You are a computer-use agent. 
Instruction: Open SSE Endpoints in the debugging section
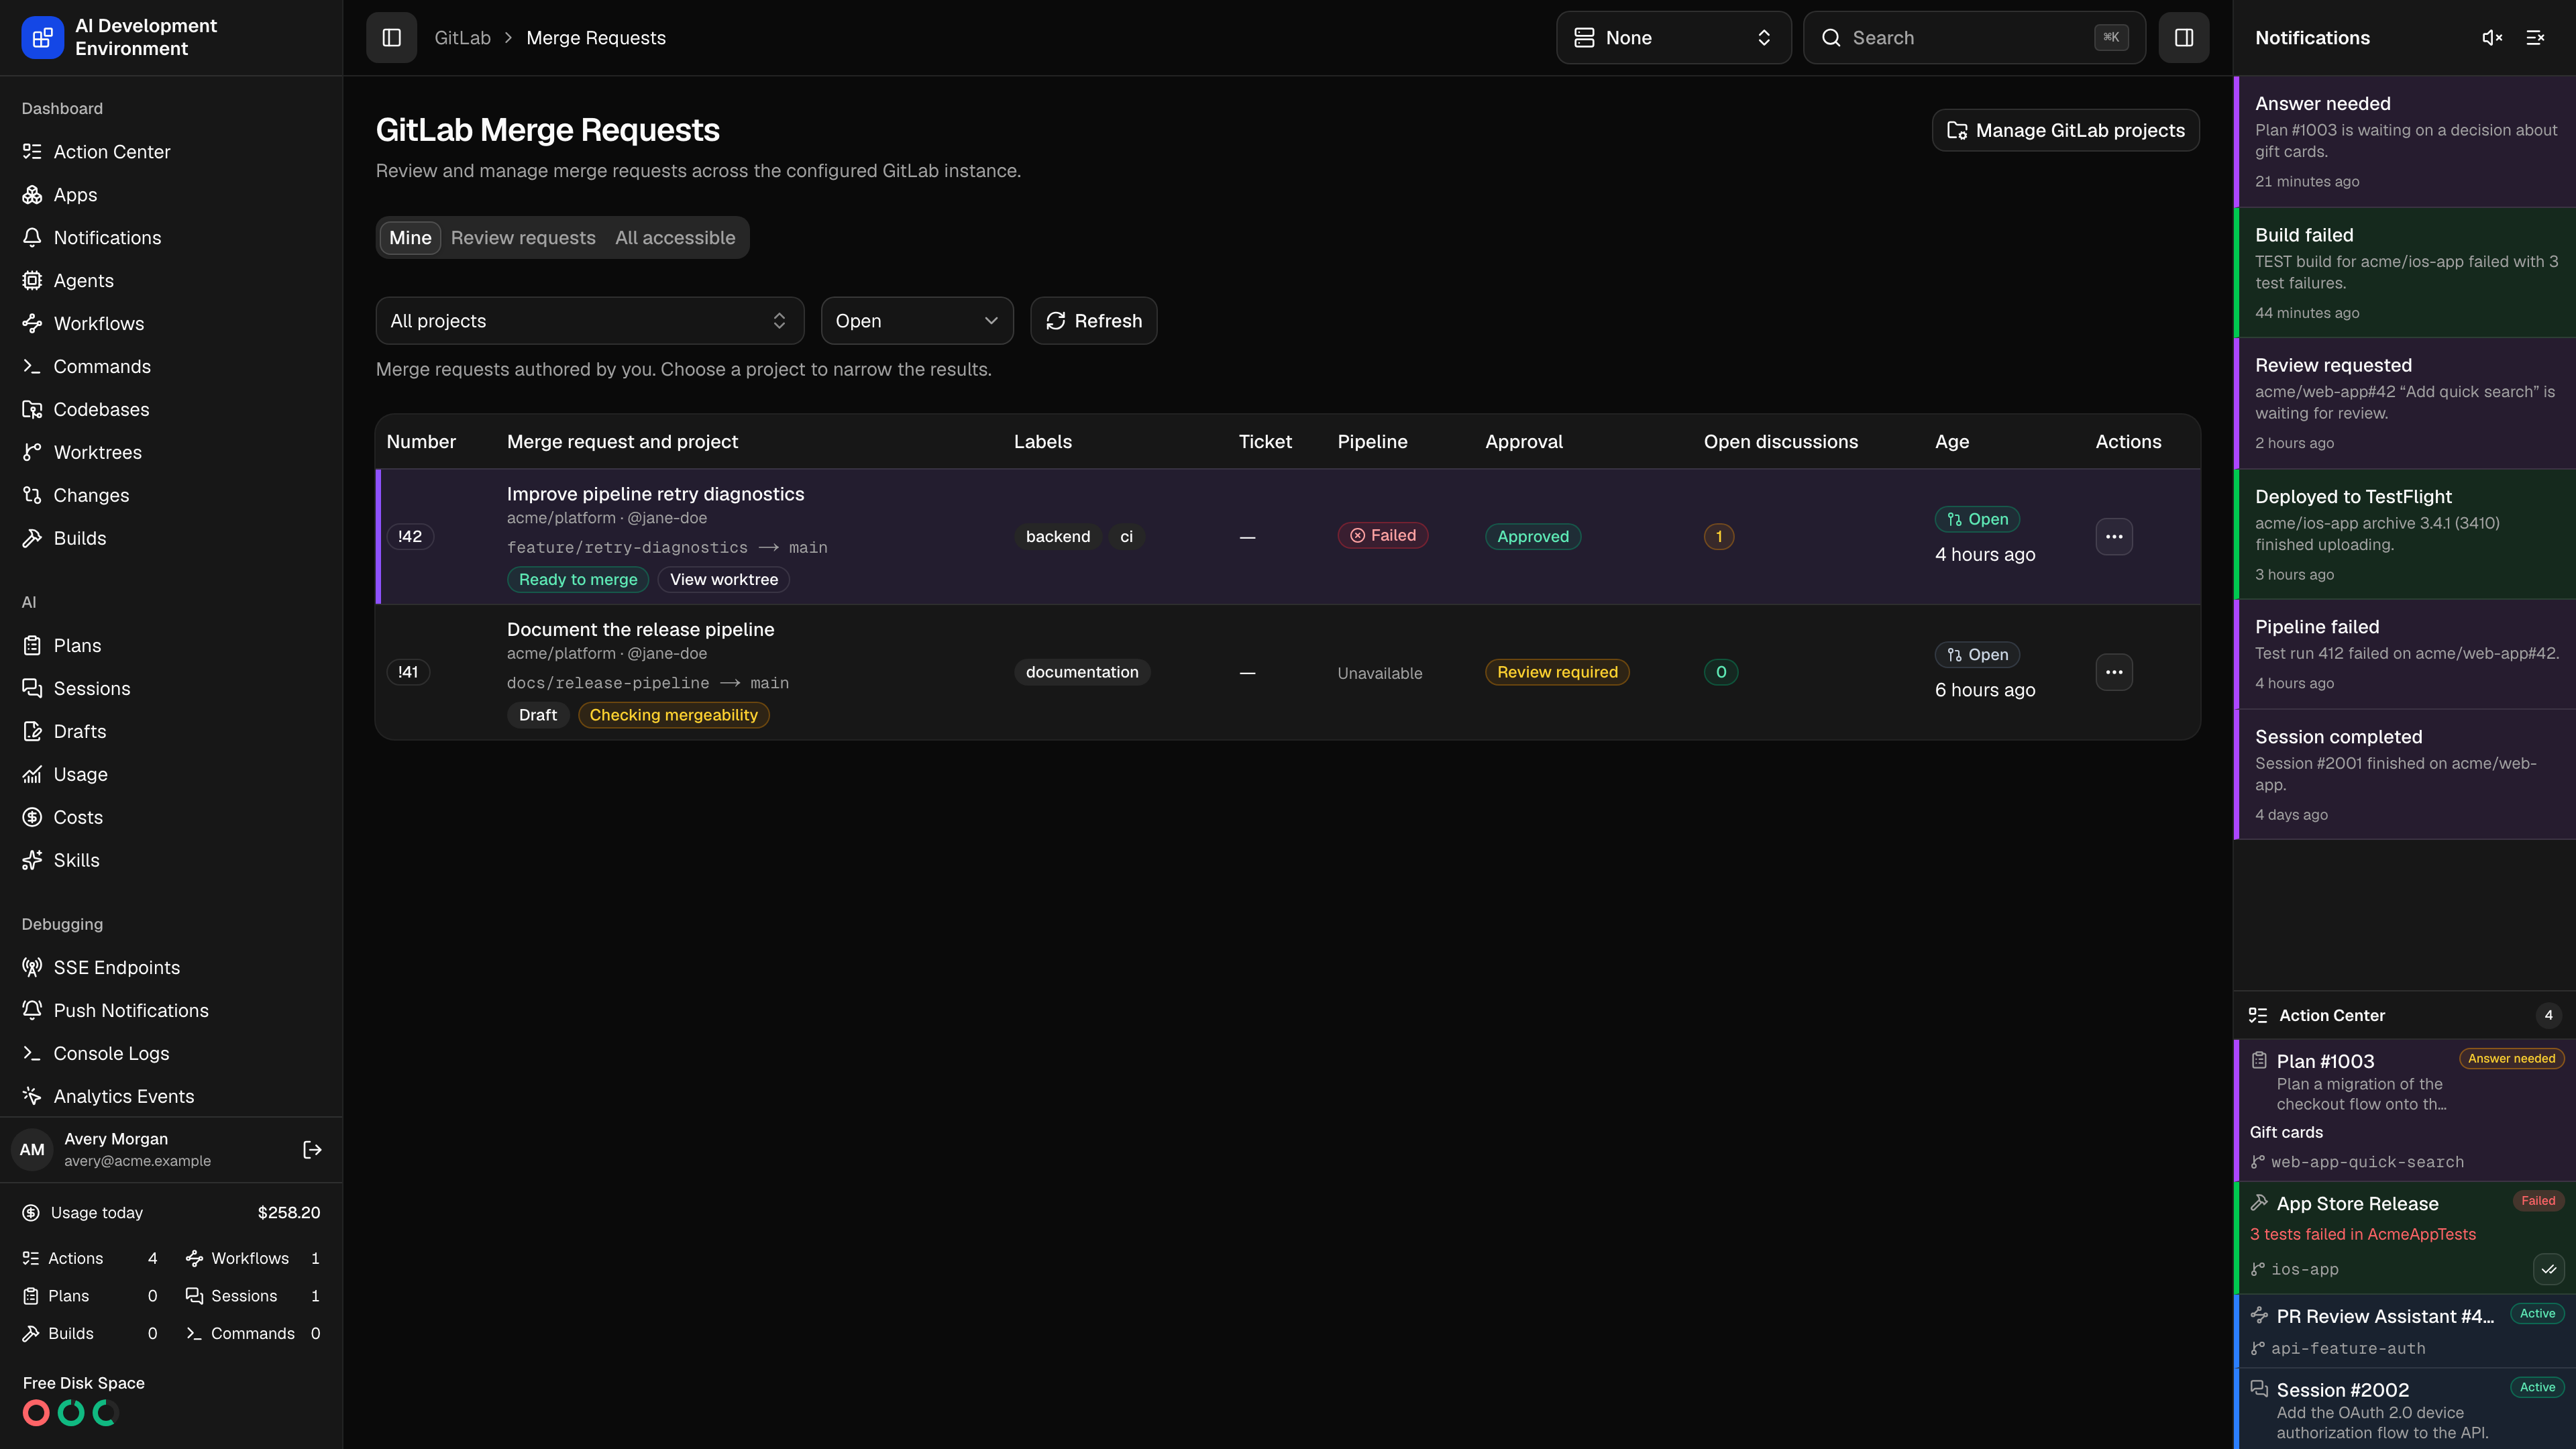click(171, 968)
